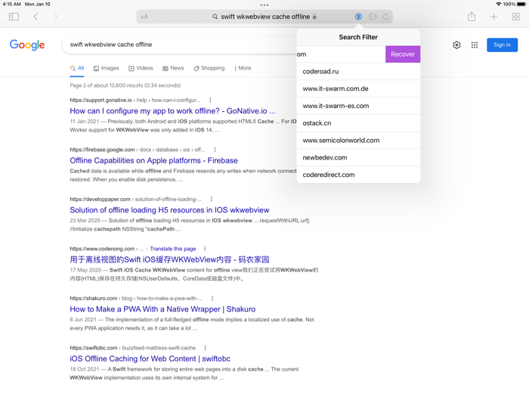
Task: Sign in to Google
Action: click(x=502, y=45)
